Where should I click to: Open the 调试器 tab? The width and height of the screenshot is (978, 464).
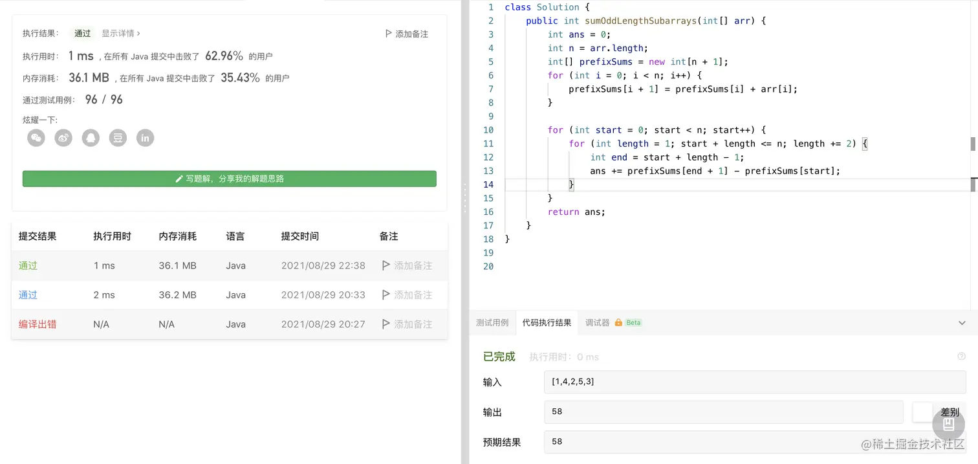click(x=597, y=322)
